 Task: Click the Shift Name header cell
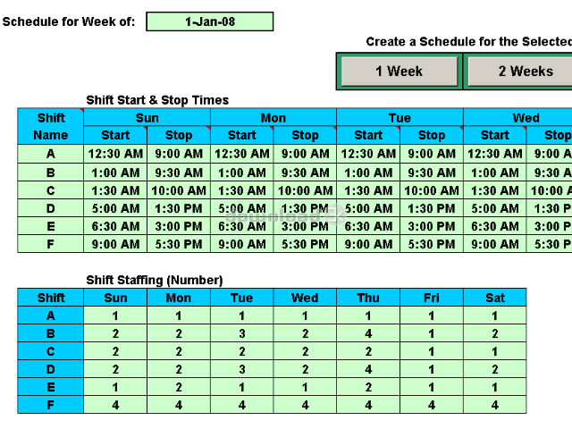pyautogui.click(x=51, y=126)
